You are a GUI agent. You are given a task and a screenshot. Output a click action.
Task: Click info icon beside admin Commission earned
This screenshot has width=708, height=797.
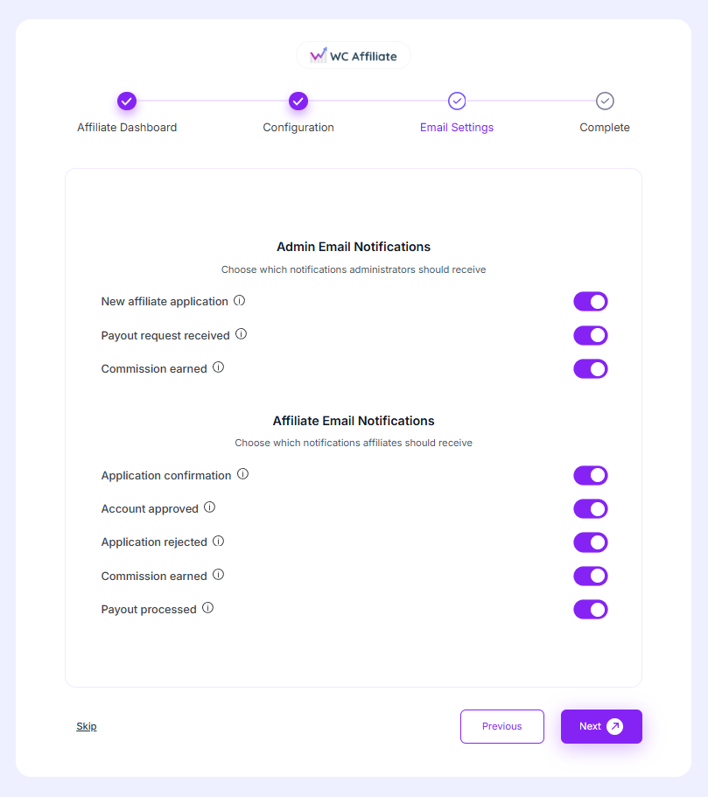[218, 367]
